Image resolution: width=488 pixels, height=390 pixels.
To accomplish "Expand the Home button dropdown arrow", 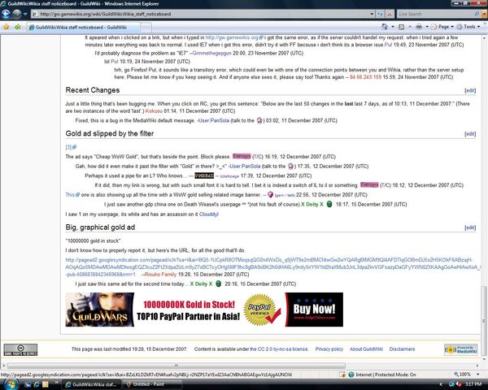I will (x=393, y=27).
